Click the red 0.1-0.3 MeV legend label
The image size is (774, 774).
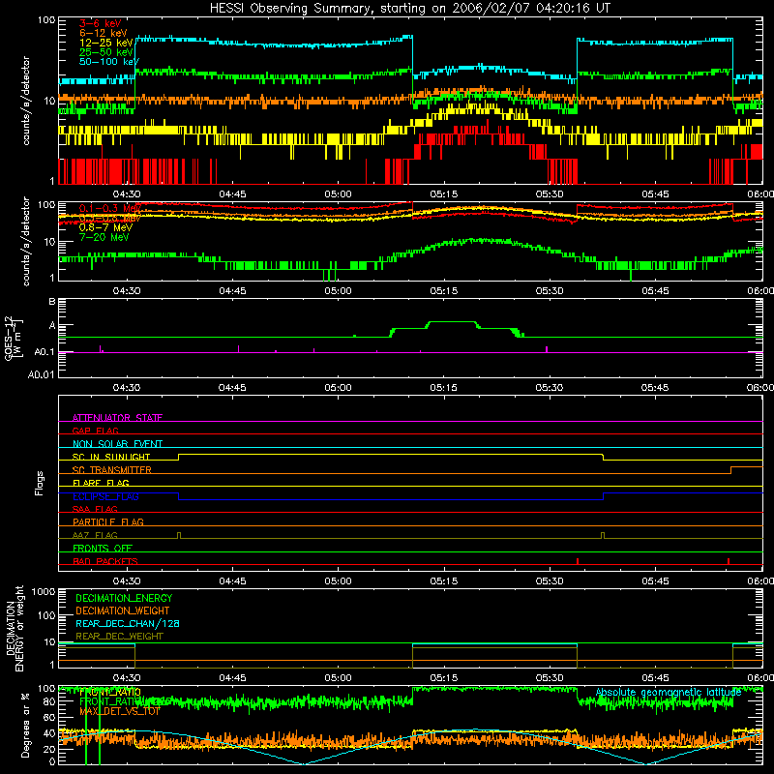click(109, 208)
